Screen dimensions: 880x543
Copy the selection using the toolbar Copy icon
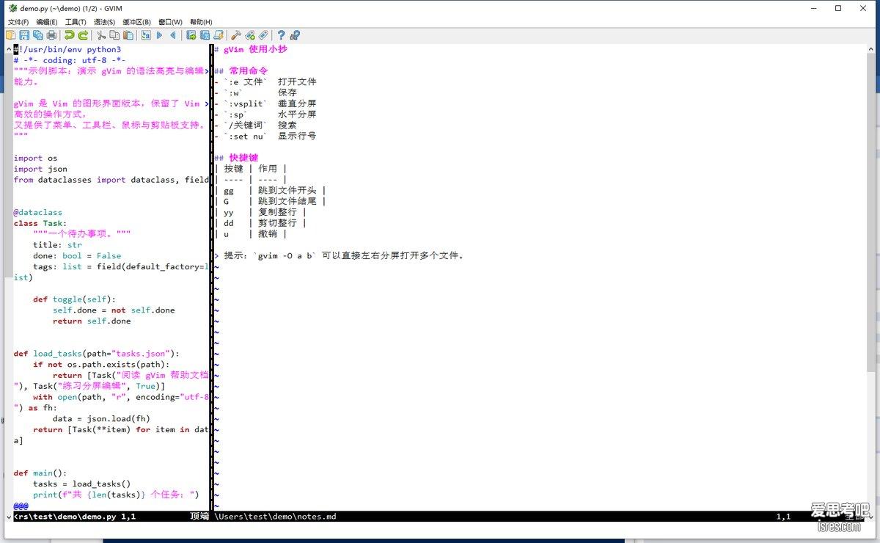(114, 35)
